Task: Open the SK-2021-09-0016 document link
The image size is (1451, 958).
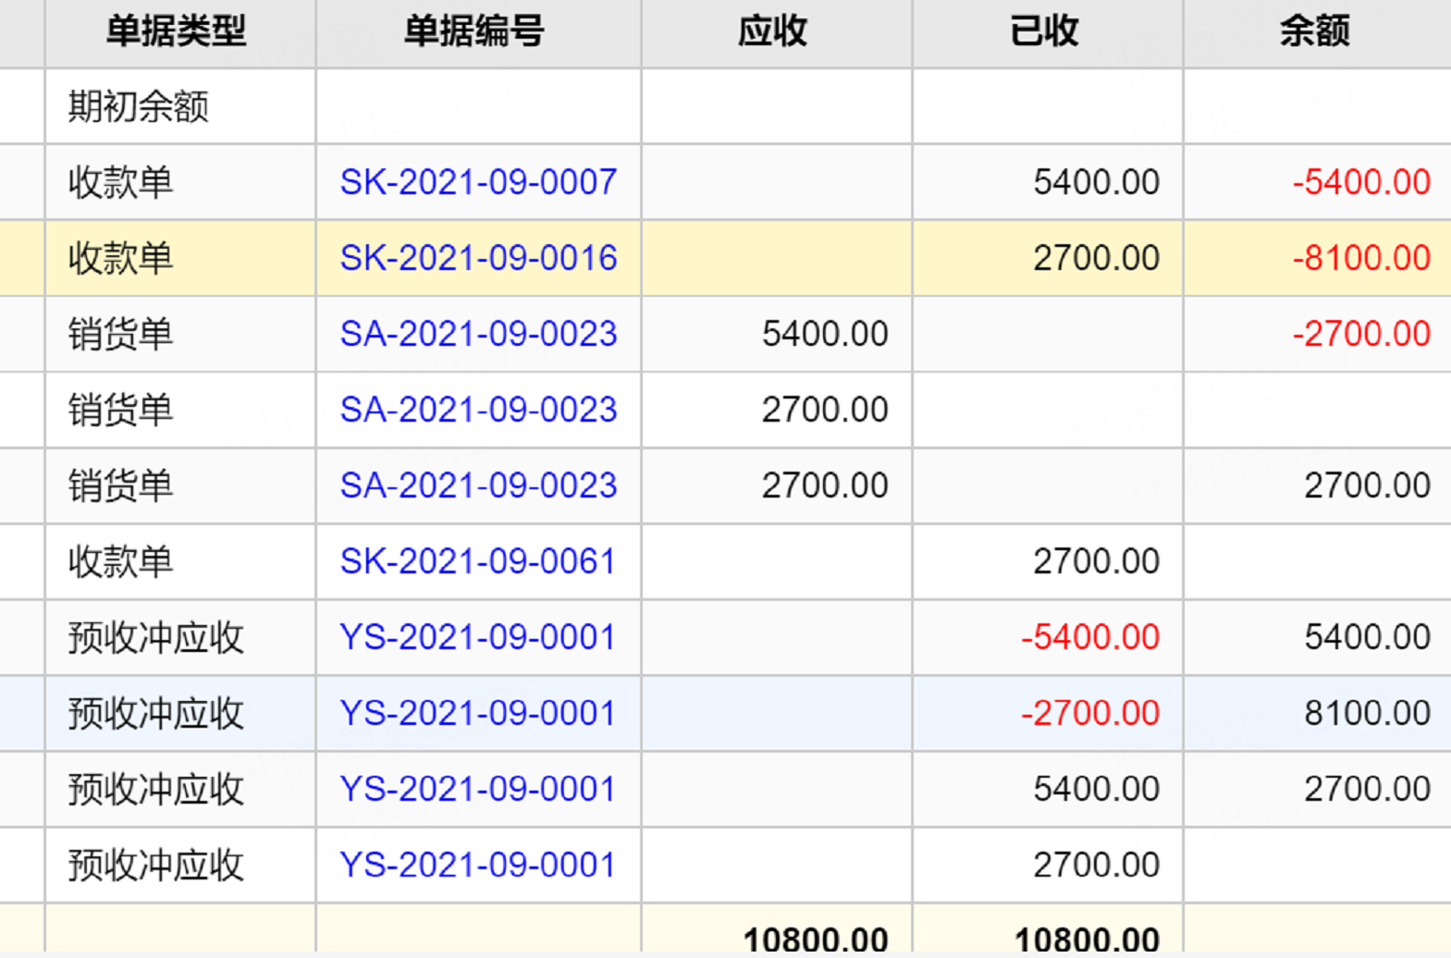Action: tap(478, 258)
